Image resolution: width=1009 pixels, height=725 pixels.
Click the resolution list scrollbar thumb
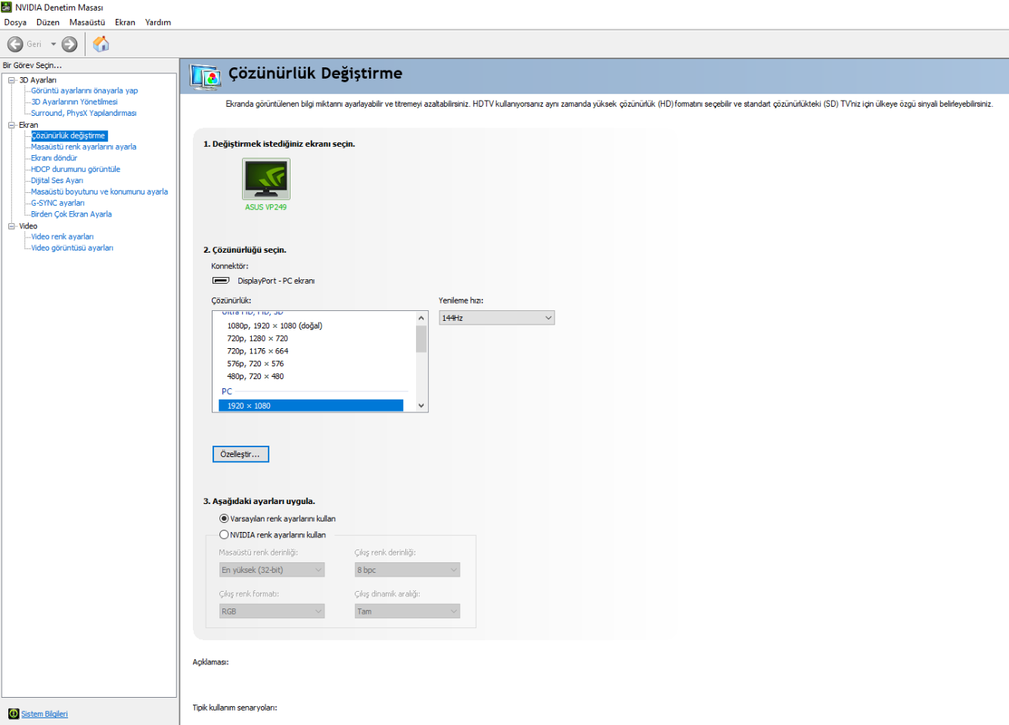(x=421, y=339)
